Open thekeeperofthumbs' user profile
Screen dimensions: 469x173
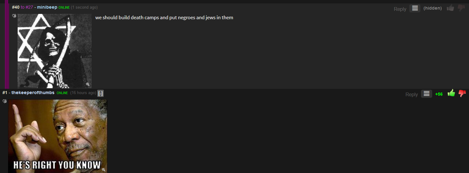tap(33, 93)
